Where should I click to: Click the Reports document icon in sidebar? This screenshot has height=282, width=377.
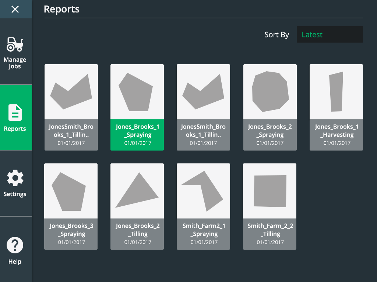pos(15,113)
